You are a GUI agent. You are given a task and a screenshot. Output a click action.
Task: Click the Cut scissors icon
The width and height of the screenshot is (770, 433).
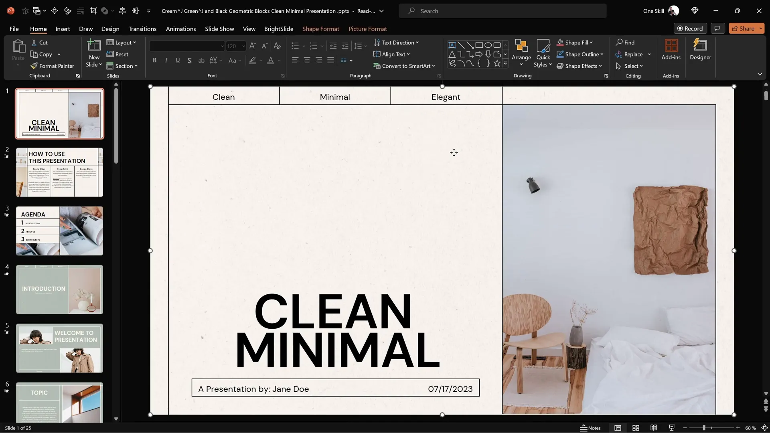(34, 42)
